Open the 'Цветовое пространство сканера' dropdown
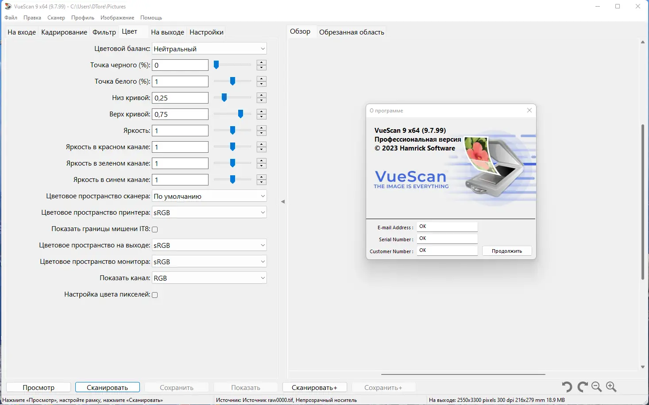This screenshot has height=405, width=649. [209, 196]
